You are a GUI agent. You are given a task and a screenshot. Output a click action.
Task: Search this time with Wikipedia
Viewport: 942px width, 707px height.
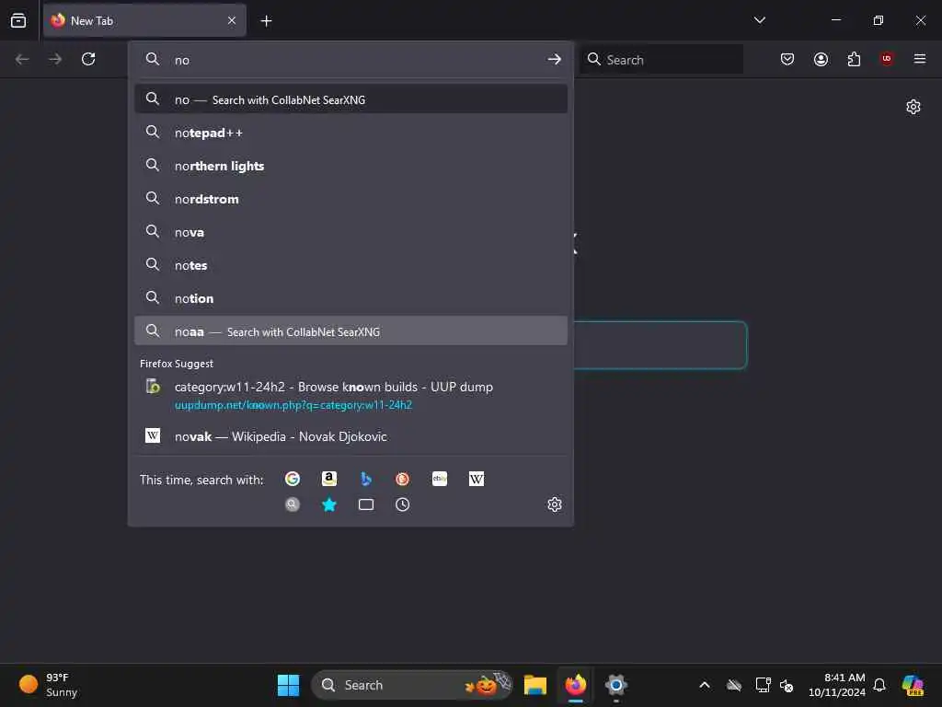coord(477,479)
